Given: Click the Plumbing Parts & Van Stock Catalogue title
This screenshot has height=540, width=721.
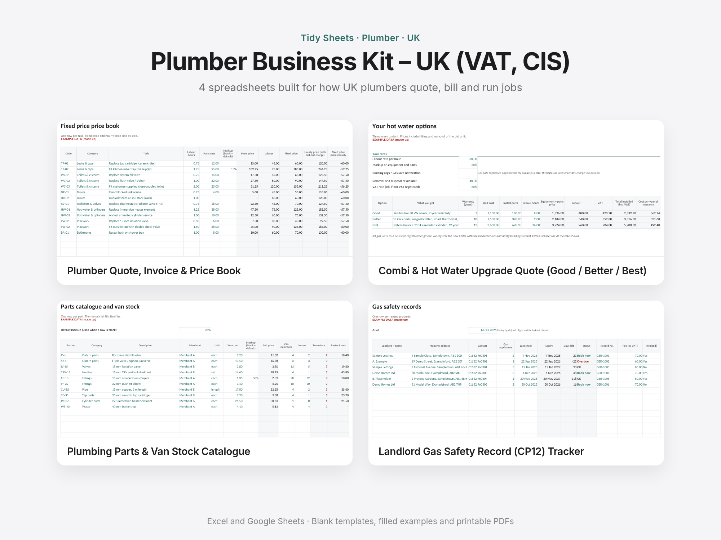Looking at the screenshot, I should pos(159,451).
